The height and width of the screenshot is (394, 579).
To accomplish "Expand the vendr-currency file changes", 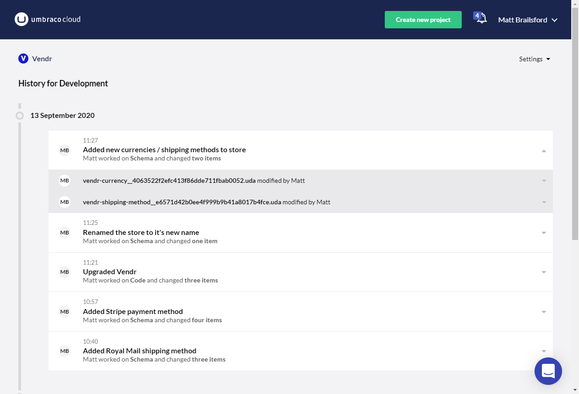I will tap(544, 181).
